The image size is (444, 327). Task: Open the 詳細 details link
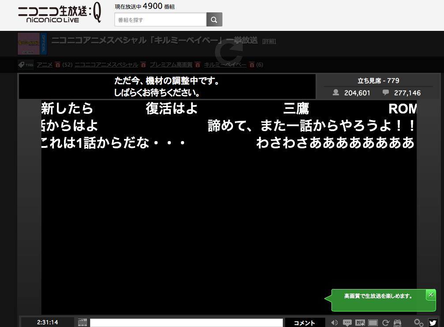click(x=269, y=41)
